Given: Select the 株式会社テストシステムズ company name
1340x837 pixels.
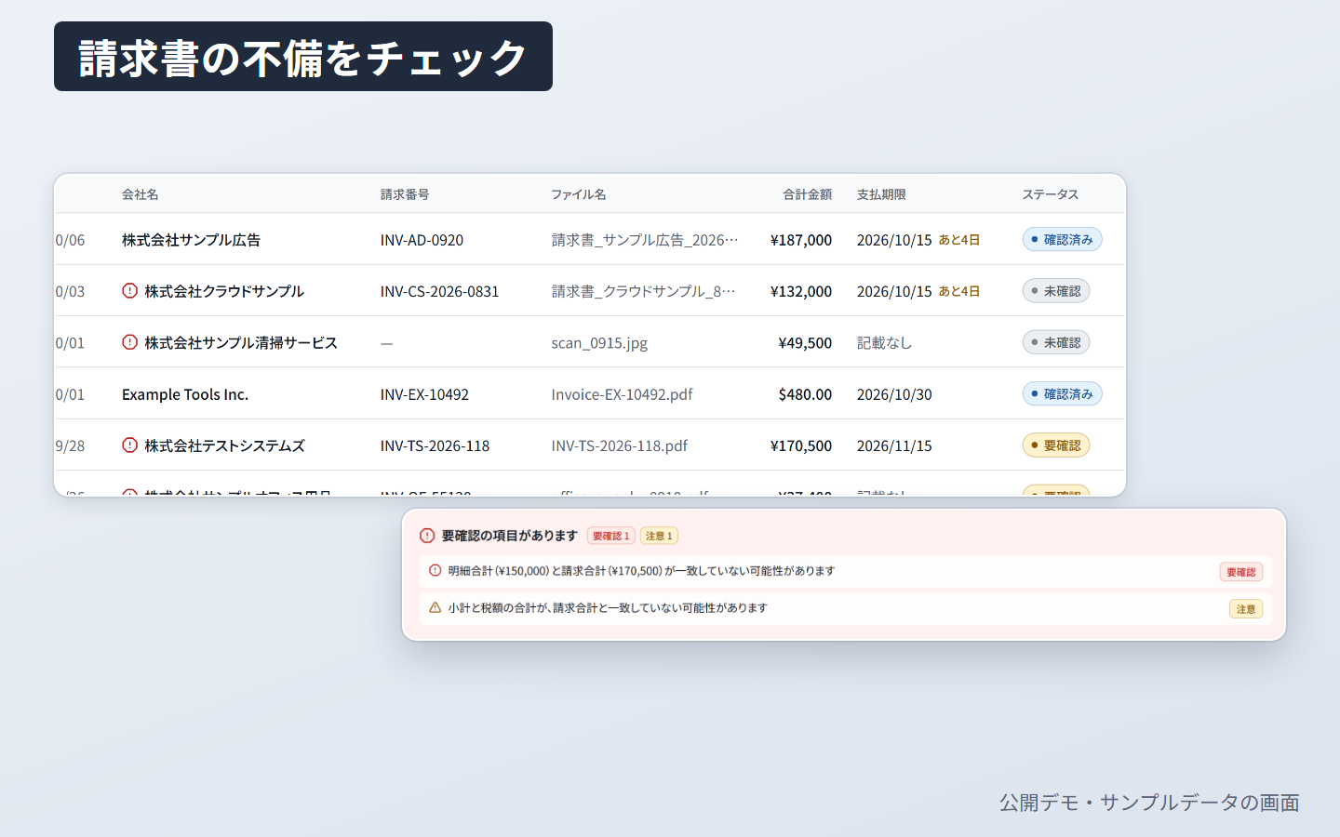Looking at the screenshot, I should (x=224, y=445).
